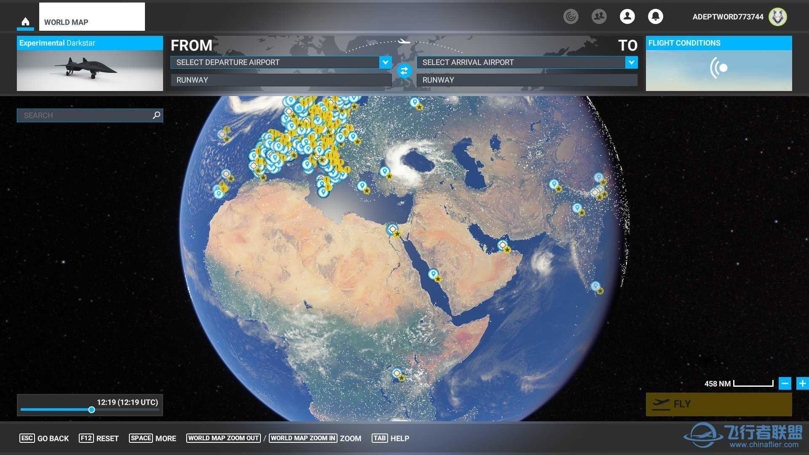Click the GO BACK ESC label
This screenshot has height=455, width=809.
pyautogui.click(x=43, y=439)
